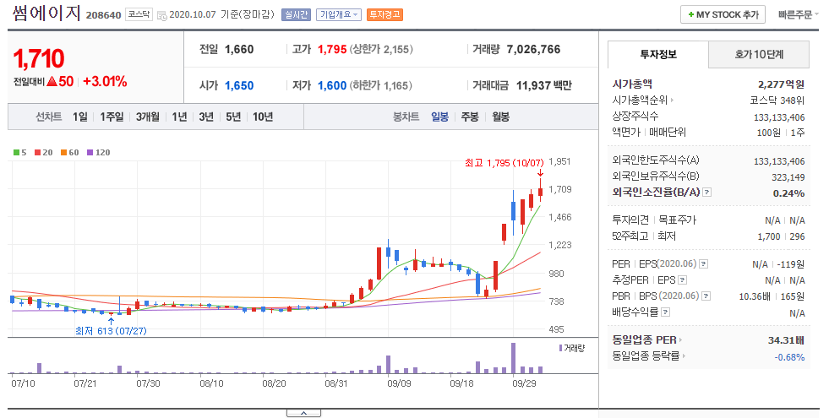Click the 시가 value 1,650
This screenshot has width=829, height=418.
click(239, 85)
